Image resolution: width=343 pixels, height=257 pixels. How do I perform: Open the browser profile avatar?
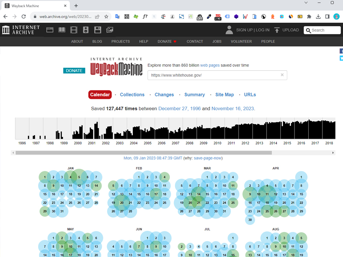(x=337, y=17)
